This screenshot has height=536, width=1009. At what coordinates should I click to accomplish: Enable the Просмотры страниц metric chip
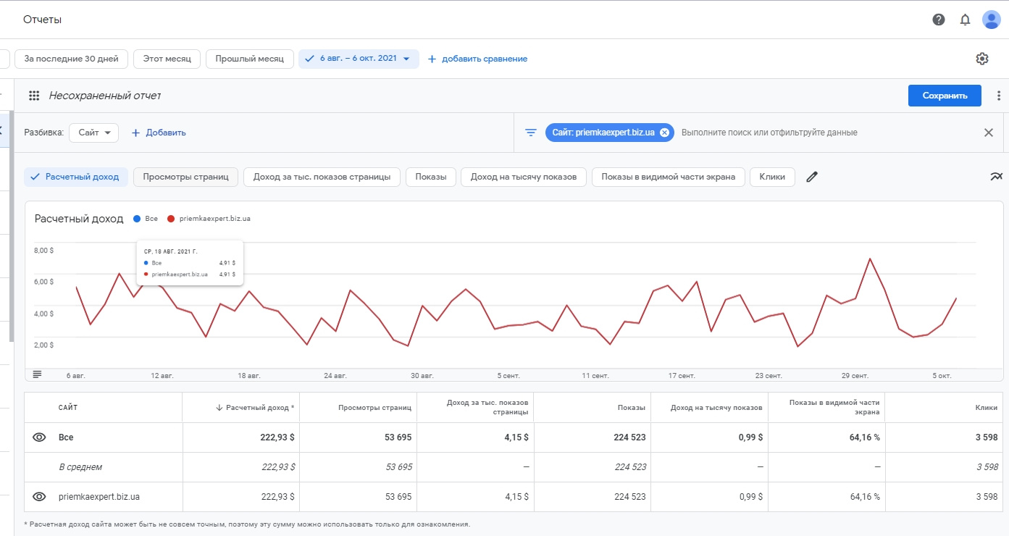[185, 177]
